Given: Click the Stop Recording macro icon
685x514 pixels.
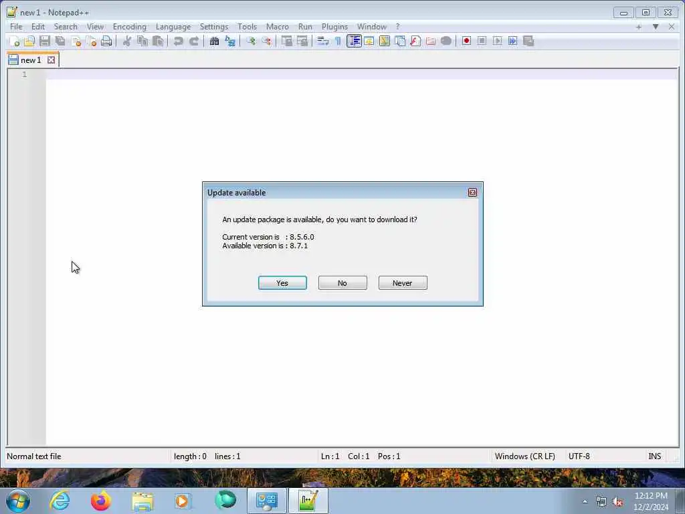Looking at the screenshot, I should pos(482,41).
